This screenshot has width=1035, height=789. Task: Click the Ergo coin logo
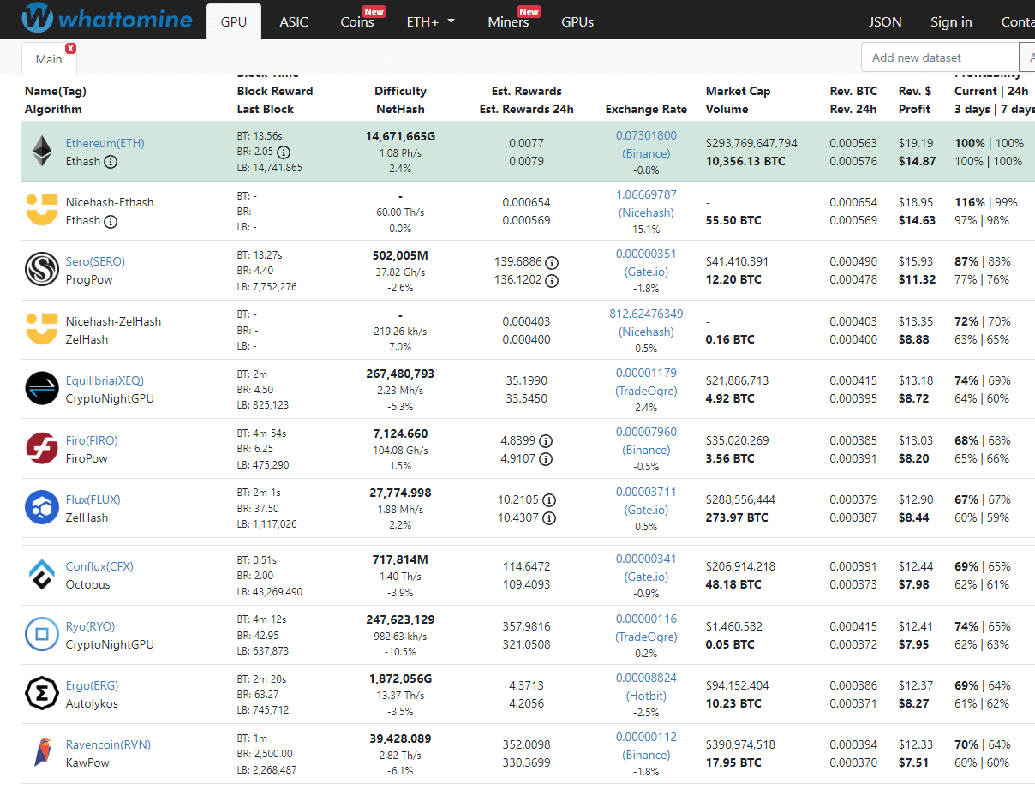click(42, 693)
